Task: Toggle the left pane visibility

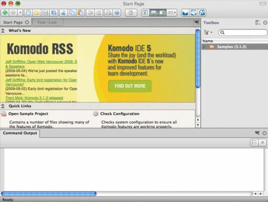Action: (x=145, y=13)
